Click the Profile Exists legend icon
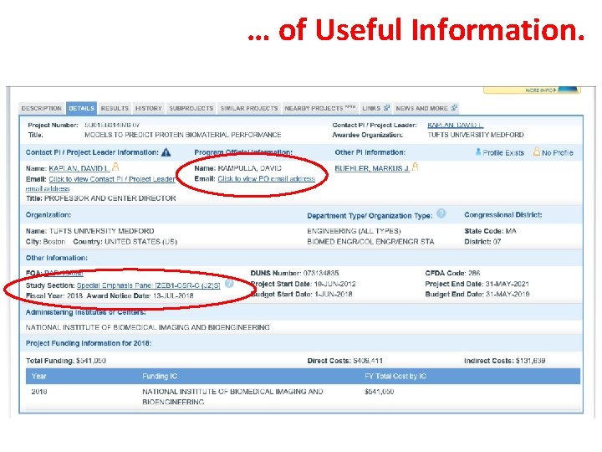This screenshot has width=602, height=452. pyautogui.click(x=478, y=152)
